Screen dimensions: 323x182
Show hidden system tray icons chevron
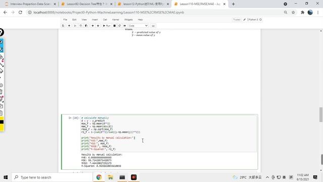tap(267, 177)
